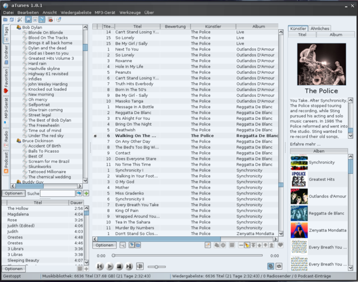
Task: Sort playlist by Album column header
Action: tap(258, 26)
